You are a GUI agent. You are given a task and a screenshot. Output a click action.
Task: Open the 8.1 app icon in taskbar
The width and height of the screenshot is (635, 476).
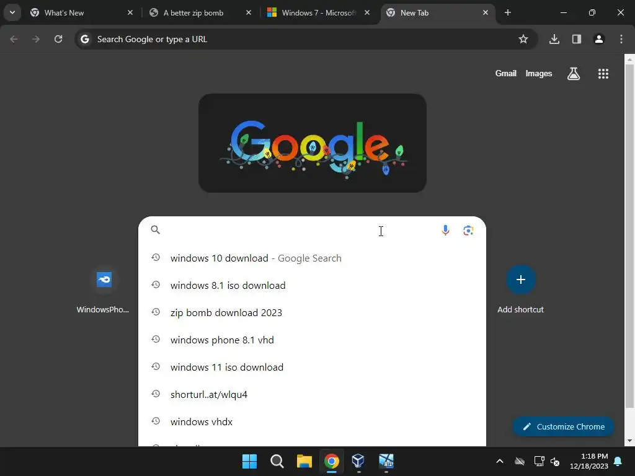[386, 461]
